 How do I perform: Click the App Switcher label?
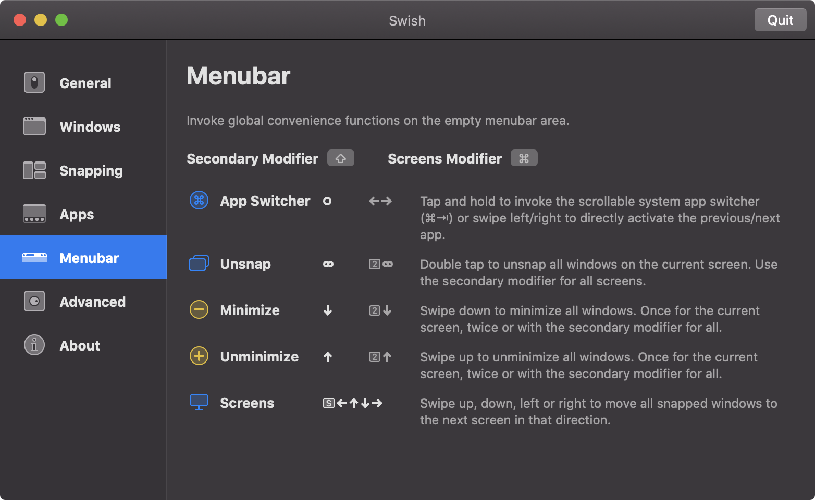pos(265,201)
